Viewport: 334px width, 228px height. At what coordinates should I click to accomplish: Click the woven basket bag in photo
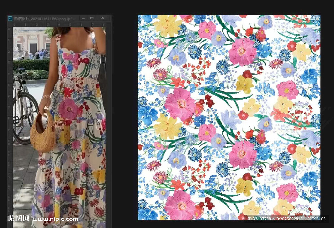coord(43,131)
